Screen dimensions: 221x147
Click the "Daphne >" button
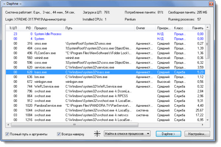168,134
